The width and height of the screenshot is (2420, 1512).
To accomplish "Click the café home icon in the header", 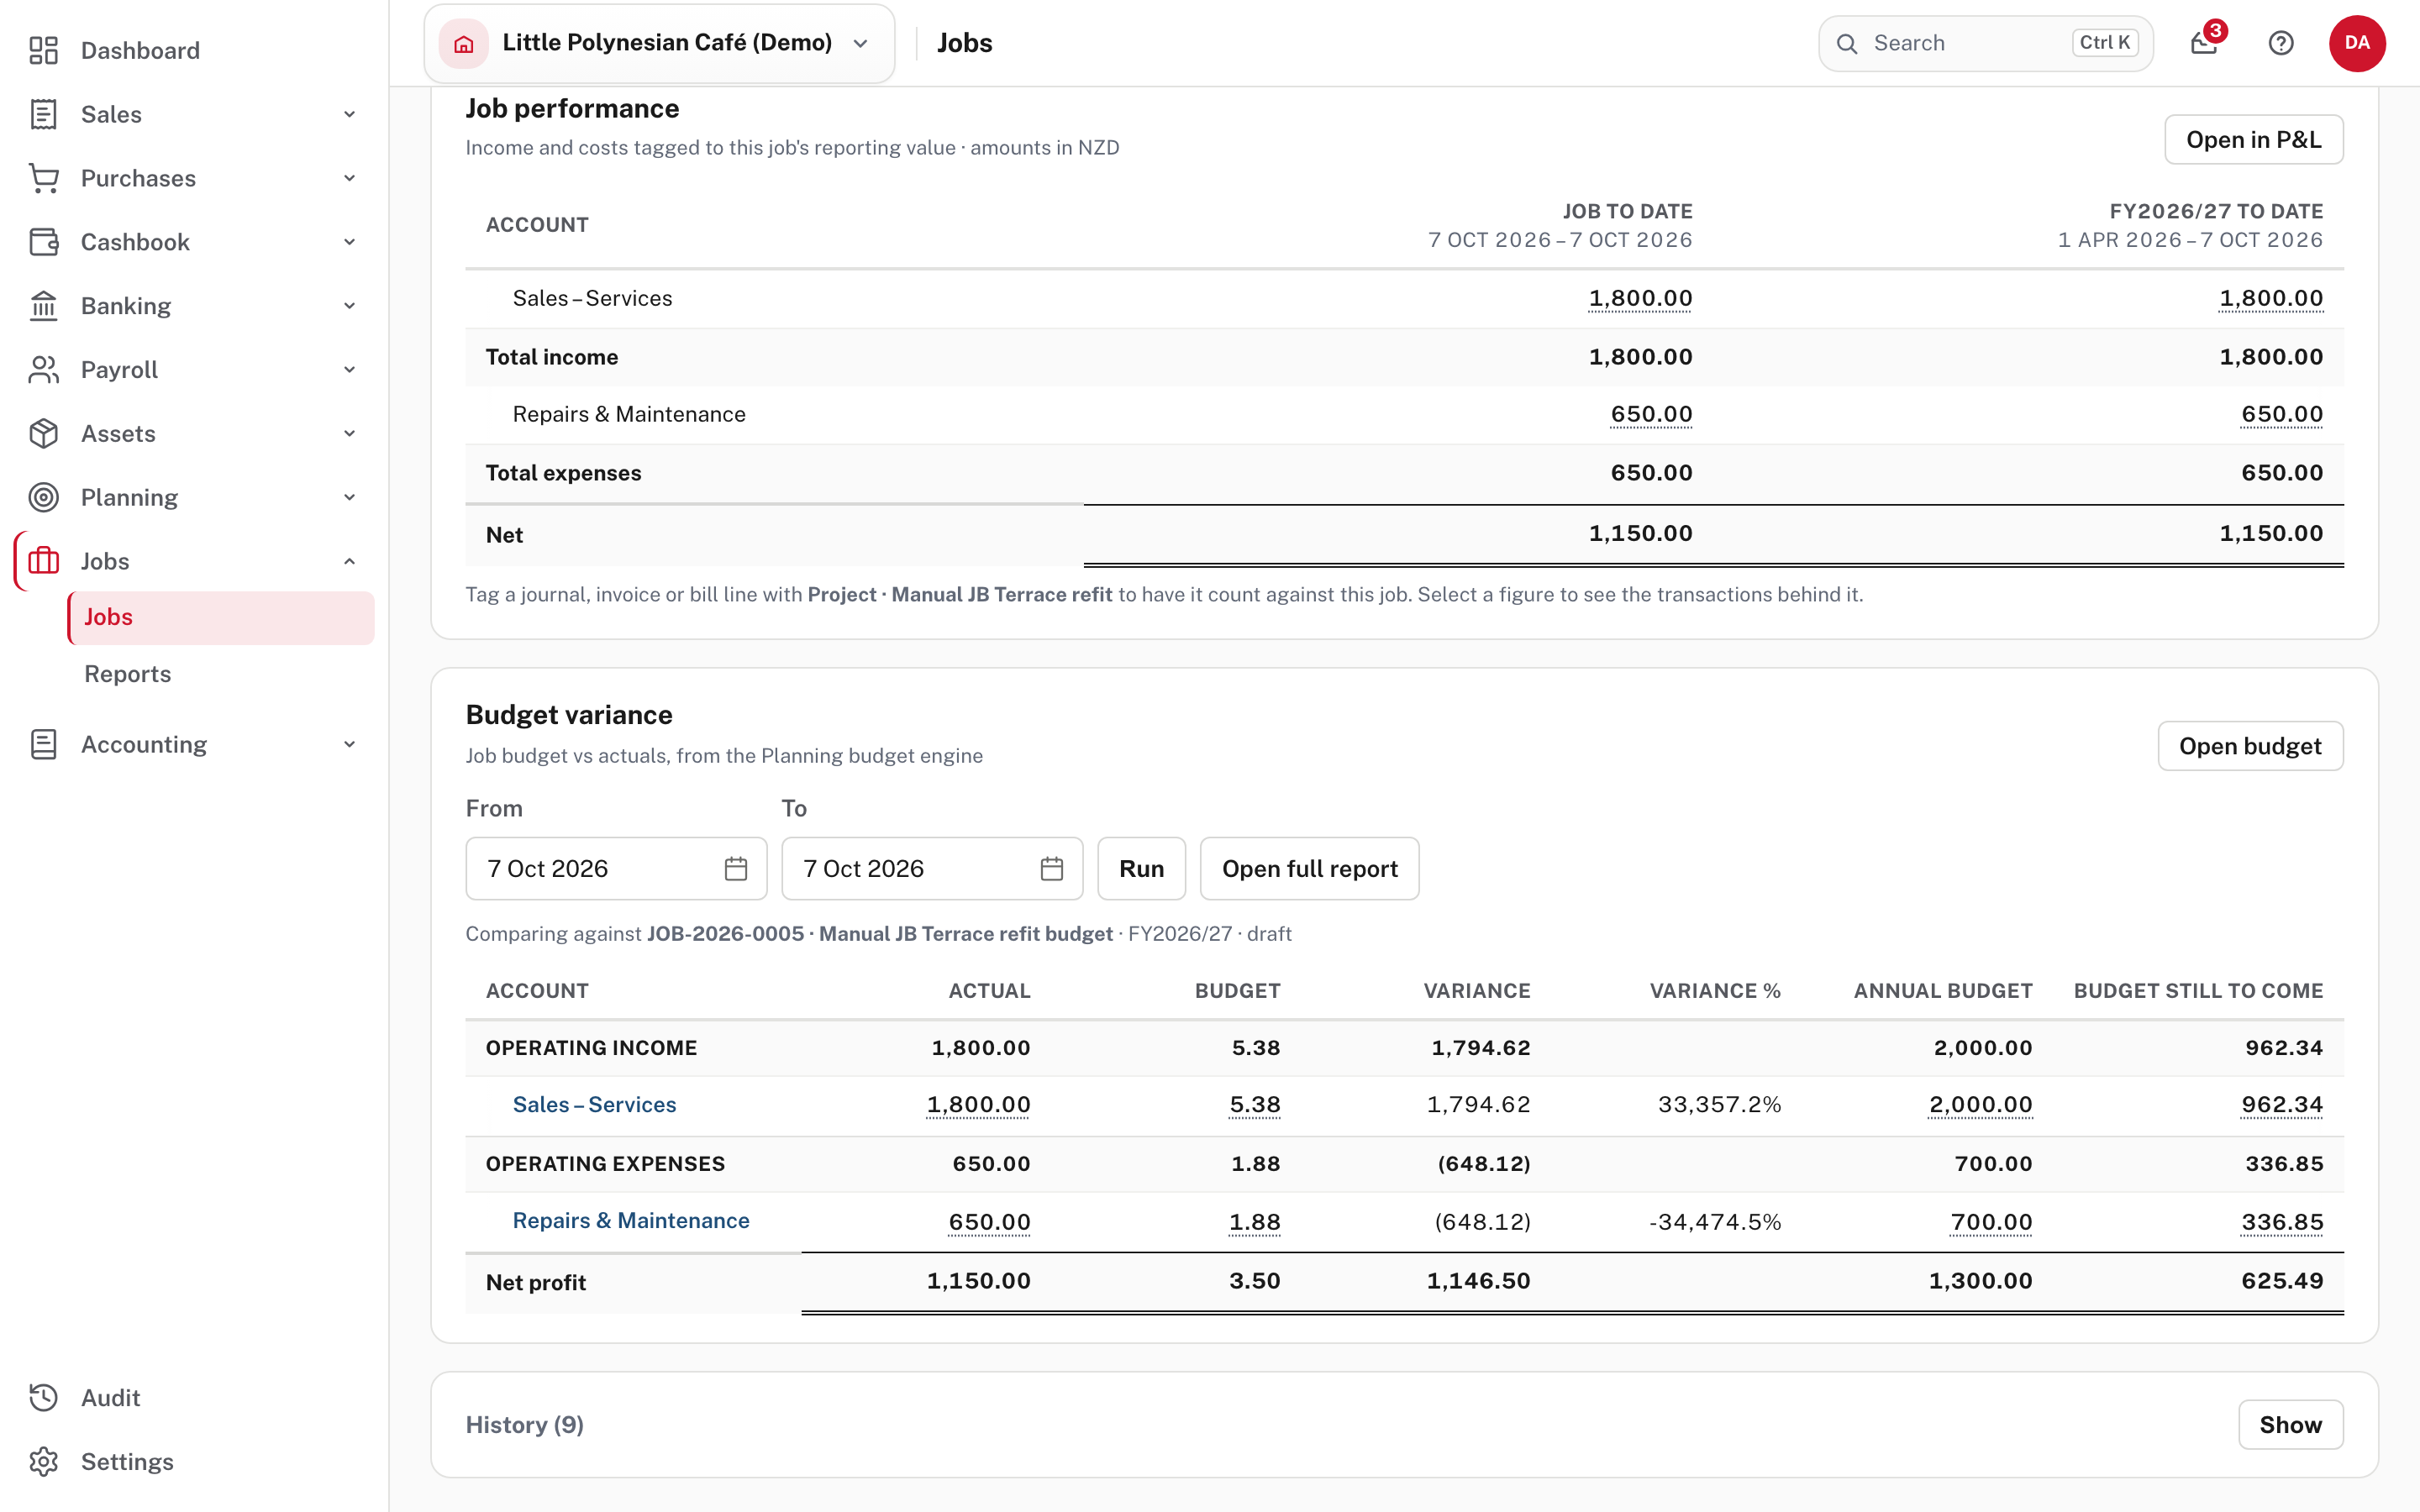I will click(464, 43).
